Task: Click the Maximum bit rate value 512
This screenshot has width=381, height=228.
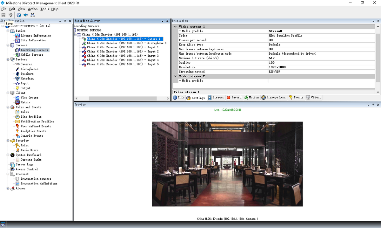Action: pyautogui.click(x=321, y=58)
